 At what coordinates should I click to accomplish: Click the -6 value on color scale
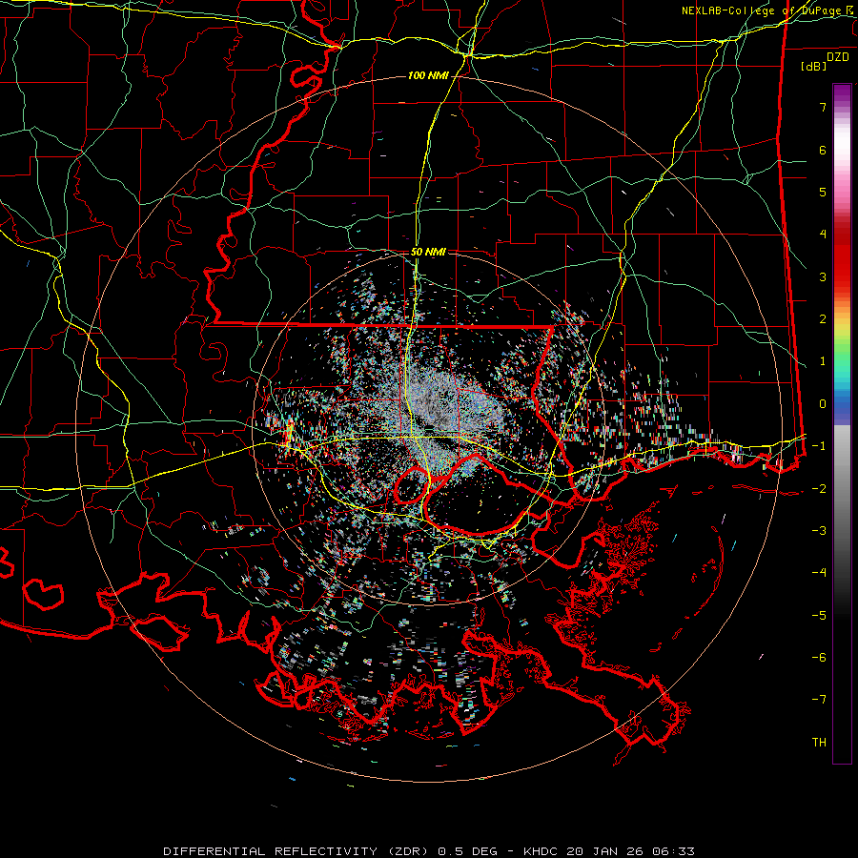819,657
